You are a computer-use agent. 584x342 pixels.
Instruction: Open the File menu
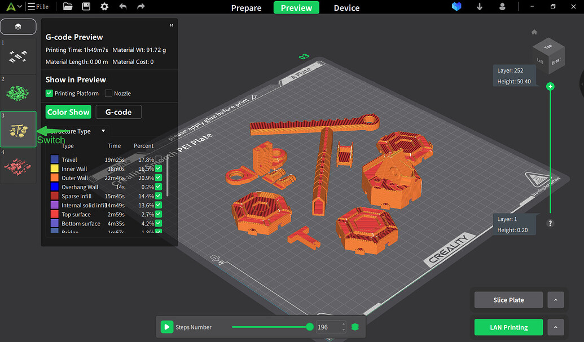pos(38,7)
